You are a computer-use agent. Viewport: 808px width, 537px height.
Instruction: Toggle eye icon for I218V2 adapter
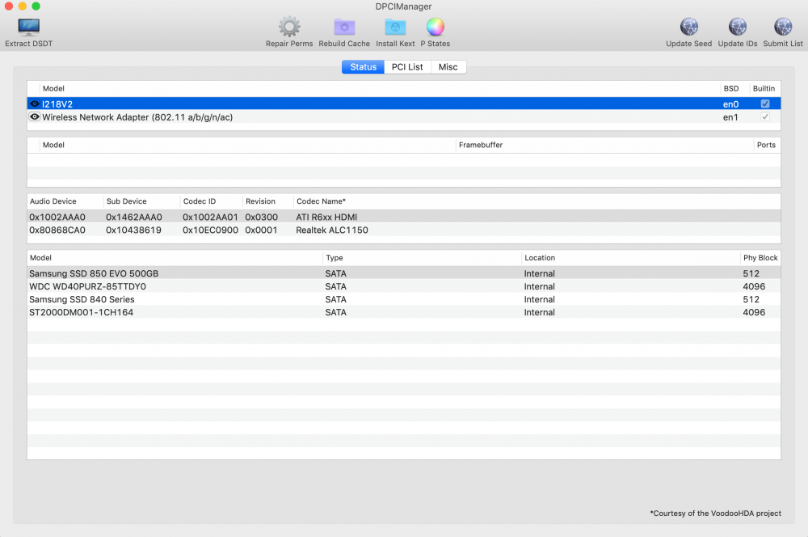[35, 104]
